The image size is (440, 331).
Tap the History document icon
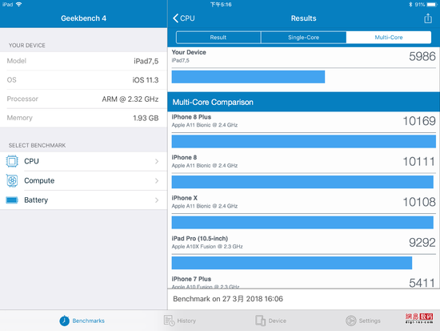[x=169, y=321]
